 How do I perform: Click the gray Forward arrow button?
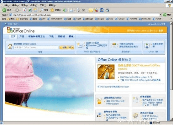tap(17, 10)
